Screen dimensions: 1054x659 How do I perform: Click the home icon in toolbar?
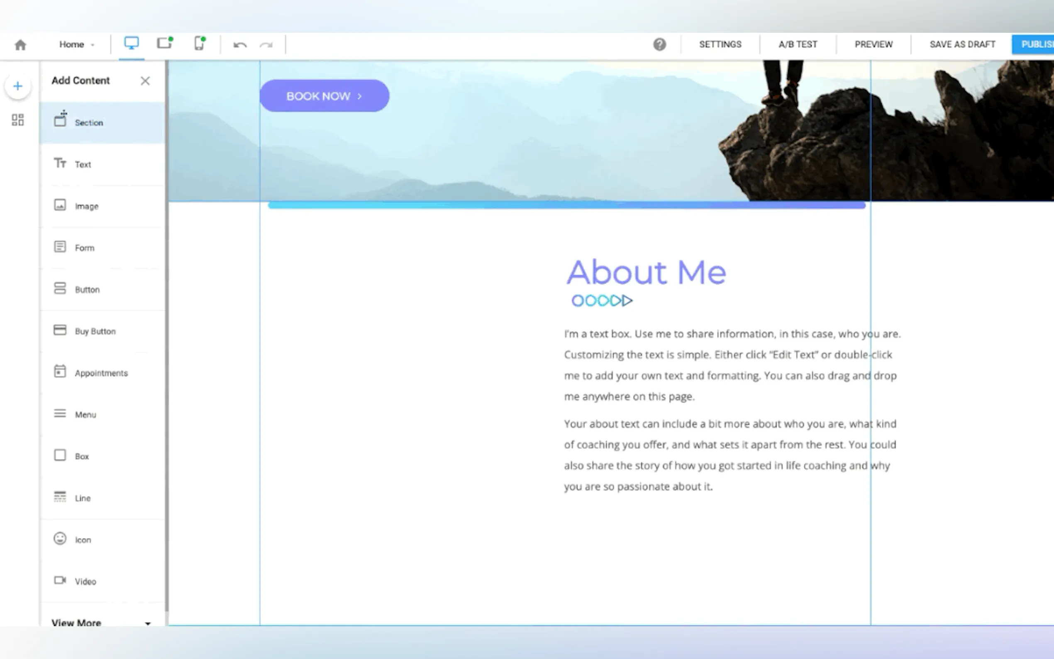tap(20, 44)
